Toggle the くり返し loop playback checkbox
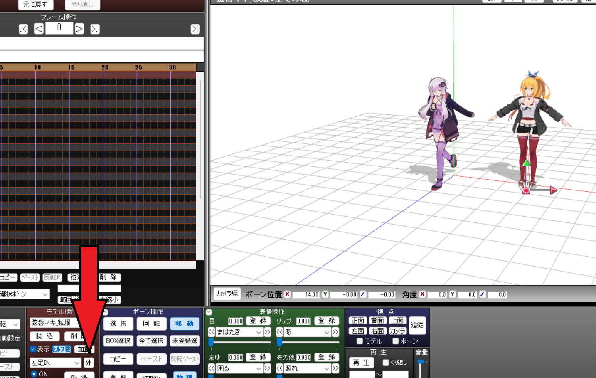Image resolution: width=596 pixels, height=378 pixels. click(386, 363)
